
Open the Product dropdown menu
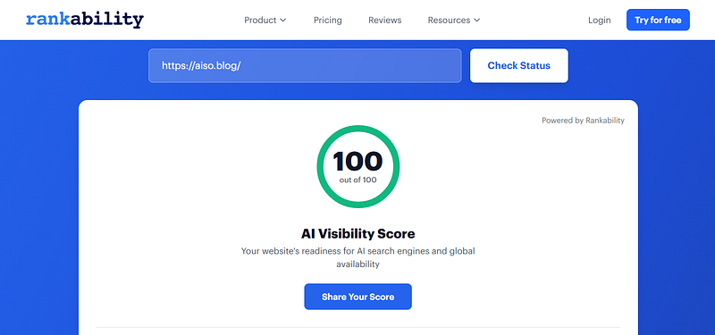(x=265, y=20)
